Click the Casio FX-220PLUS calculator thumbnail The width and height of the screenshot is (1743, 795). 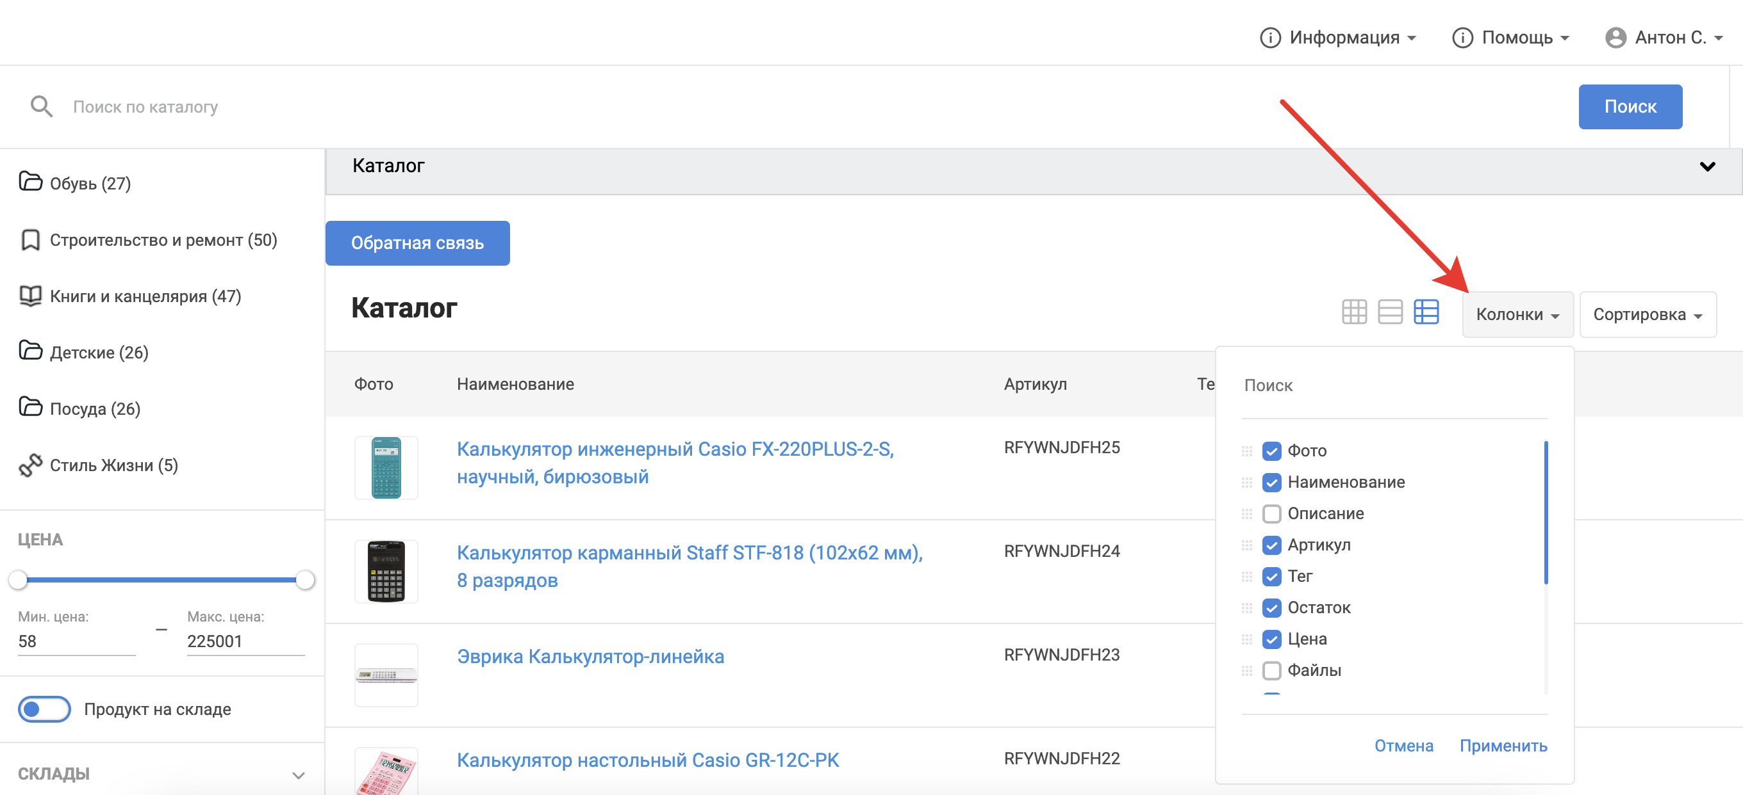386,468
